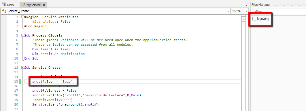Close the MyService tab
306x111 pixels.
(x=44, y=5)
